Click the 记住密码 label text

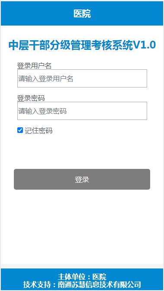point(39,131)
